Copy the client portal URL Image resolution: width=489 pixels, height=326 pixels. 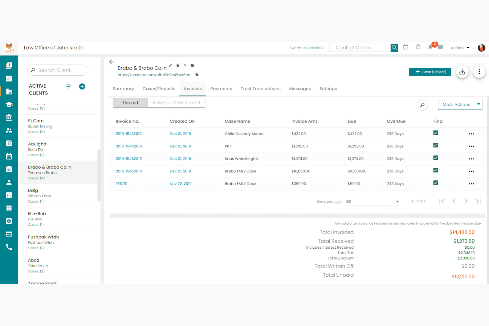197,75
